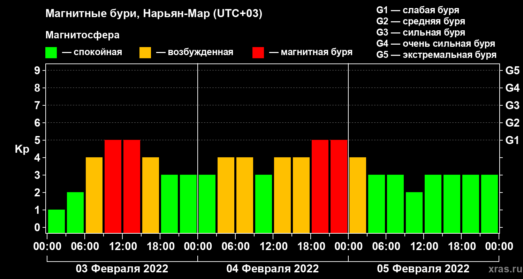
Task: Click the green 'спокойная' legend swatch
Action: pos(51,53)
